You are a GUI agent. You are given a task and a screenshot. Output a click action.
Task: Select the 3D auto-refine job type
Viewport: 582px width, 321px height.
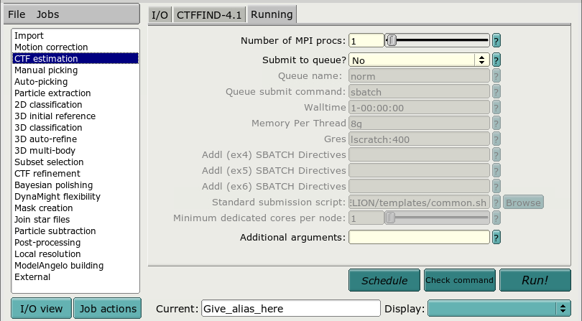(x=75, y=139)
